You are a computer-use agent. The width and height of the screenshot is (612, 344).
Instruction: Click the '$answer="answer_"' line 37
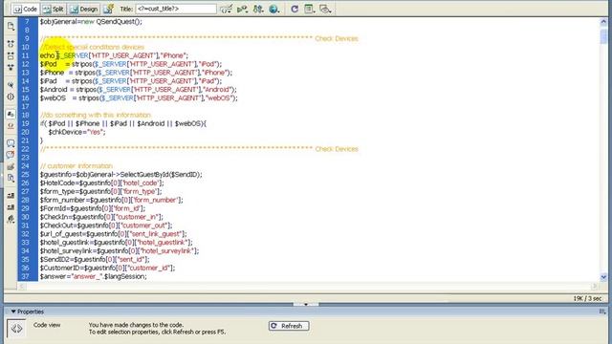94,276
